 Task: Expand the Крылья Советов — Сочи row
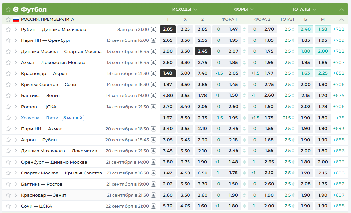pos(16,84)
